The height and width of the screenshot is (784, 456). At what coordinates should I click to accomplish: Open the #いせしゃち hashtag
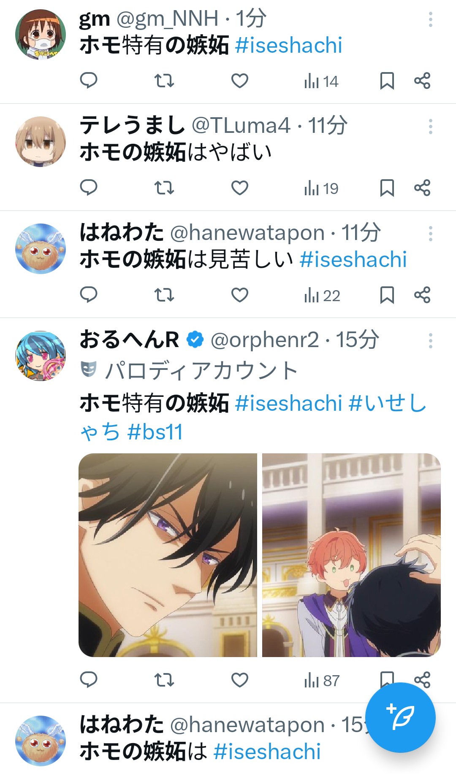pyautogui.click(x=253, y=417)
